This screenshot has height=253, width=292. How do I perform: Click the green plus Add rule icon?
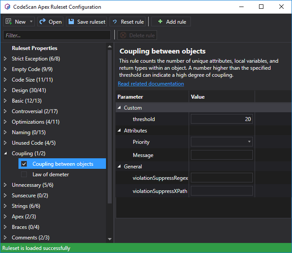[x=160, y=21]
